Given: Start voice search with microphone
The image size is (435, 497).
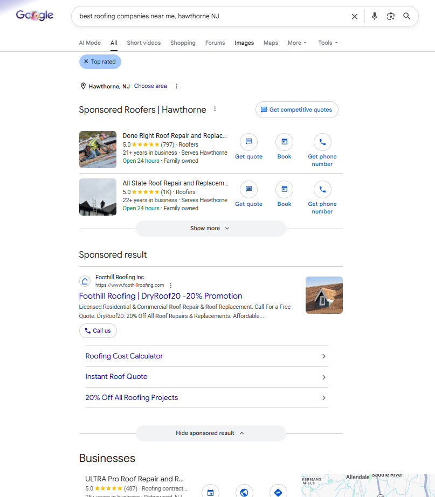Looking at the screenshot, I should click(x=375, y=16).
